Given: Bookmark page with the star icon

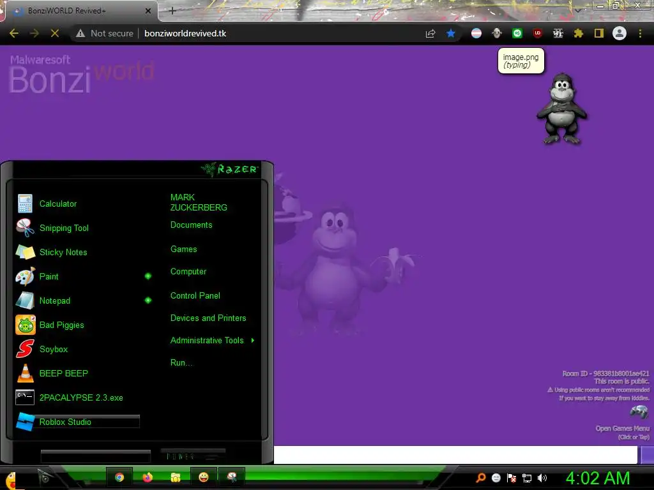Looking at the screenshot, I should click(450, 33).
